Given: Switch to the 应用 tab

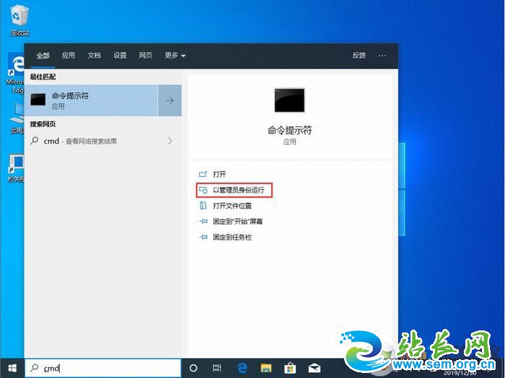Looking at the screenshot, I should tap(69, 56).
